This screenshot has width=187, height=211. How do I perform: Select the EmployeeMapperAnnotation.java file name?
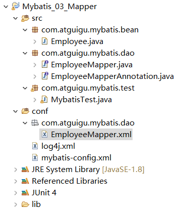[112, 76]
